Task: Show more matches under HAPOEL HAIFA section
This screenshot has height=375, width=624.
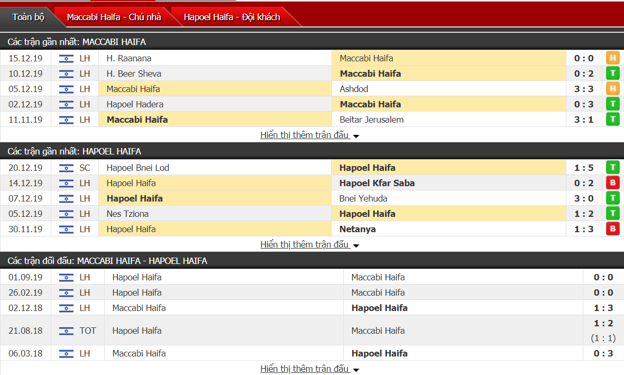Action: click(309, 245)
